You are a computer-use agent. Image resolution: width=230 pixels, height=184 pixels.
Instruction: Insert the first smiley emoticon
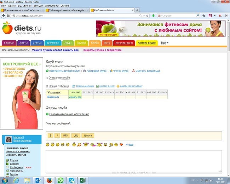pyautogui.click(x=48, y=145)
